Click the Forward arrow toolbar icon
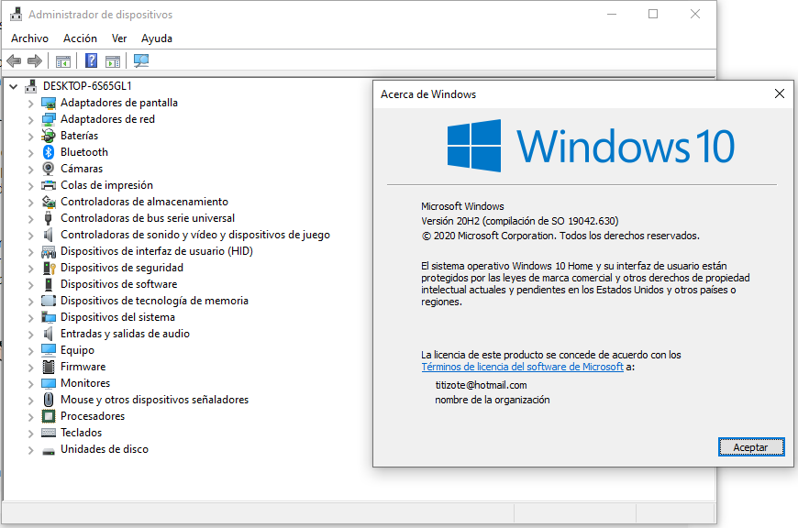Image resolution: width=798 pixels, height=528 pixels. 35,61
